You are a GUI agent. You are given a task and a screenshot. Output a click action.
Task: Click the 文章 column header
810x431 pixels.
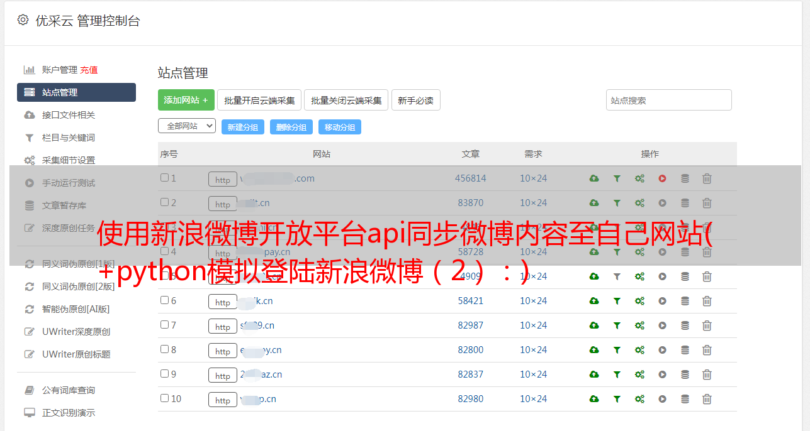[x=471, y=154]
